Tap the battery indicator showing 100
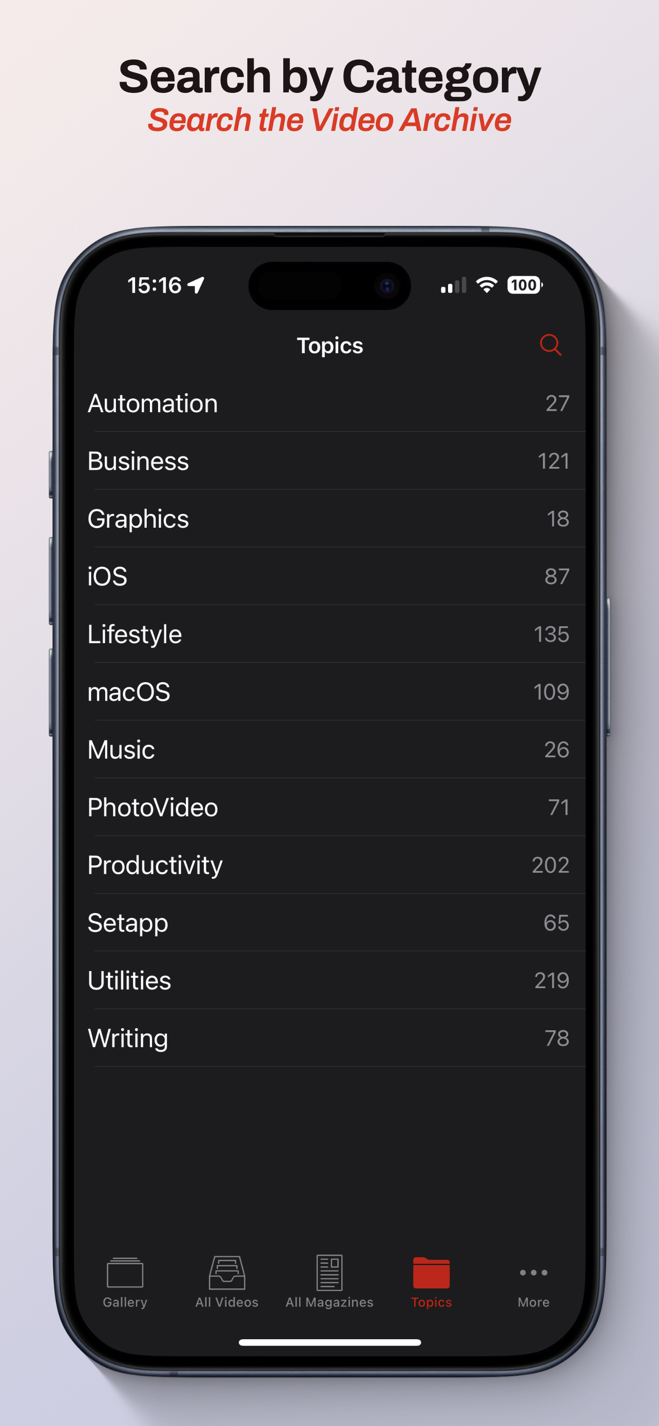This screenshot has width=659, height=1426. click(x=525, y=285)
